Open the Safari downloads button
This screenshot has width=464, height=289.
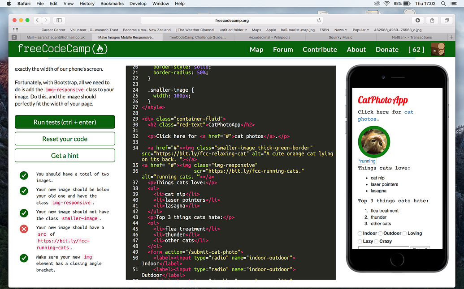[418, 20]
